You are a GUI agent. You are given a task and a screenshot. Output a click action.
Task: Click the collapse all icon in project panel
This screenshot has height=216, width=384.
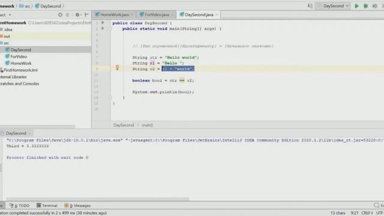[67, 14]
